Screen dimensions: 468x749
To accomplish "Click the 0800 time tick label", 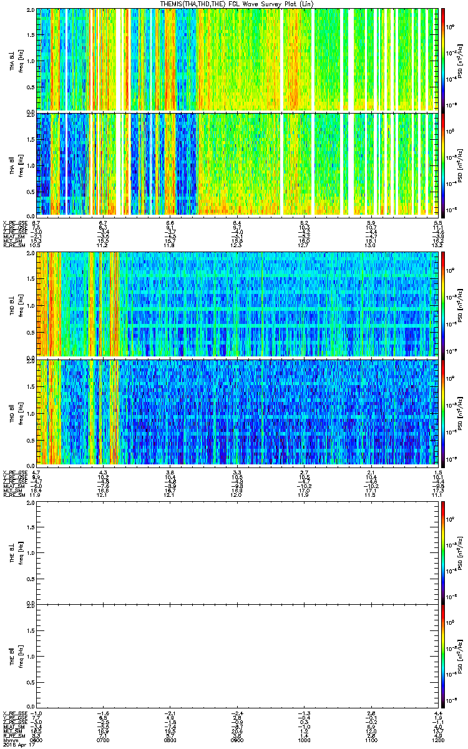I will click(x=169, y=739).
